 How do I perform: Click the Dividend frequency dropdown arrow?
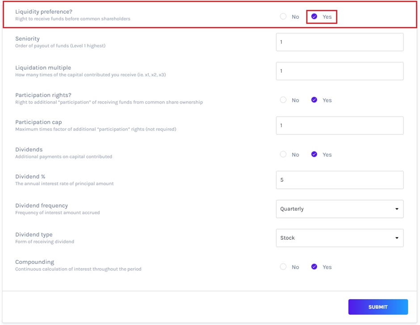coord(397,209)
